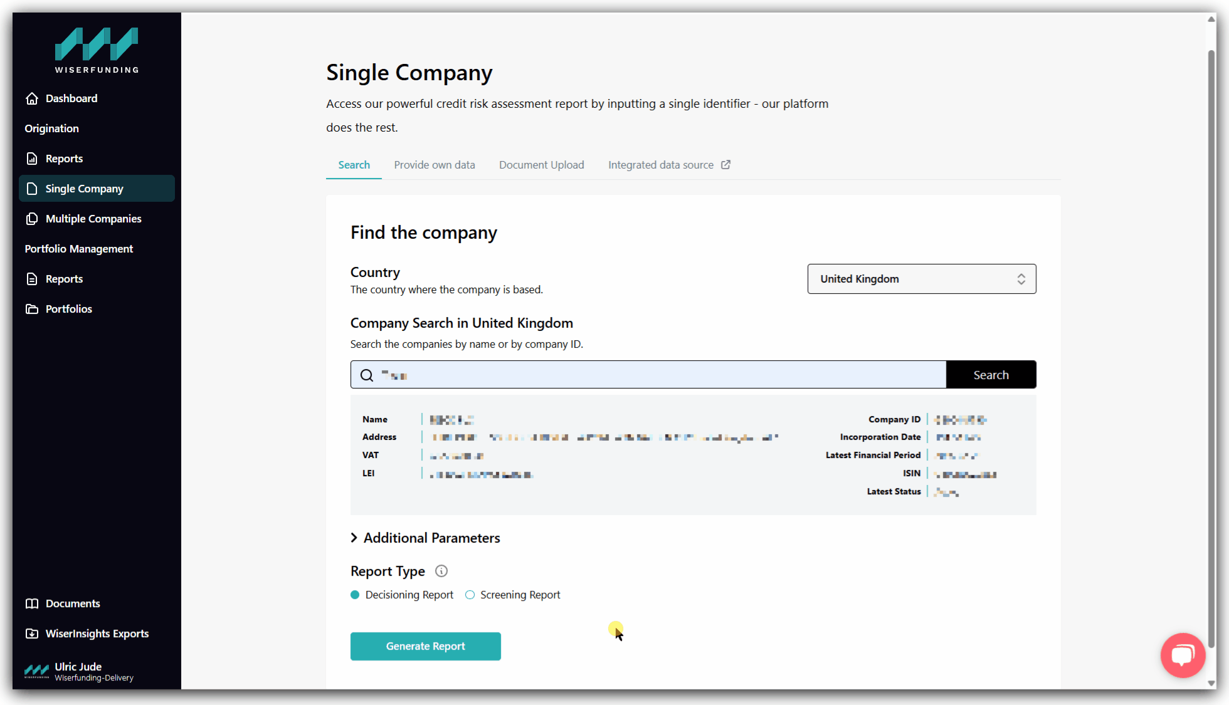The width and height of the screenshot is (1229, 705).
Task: Click WiserInsights Exports download icon
Action: point(32,634)
